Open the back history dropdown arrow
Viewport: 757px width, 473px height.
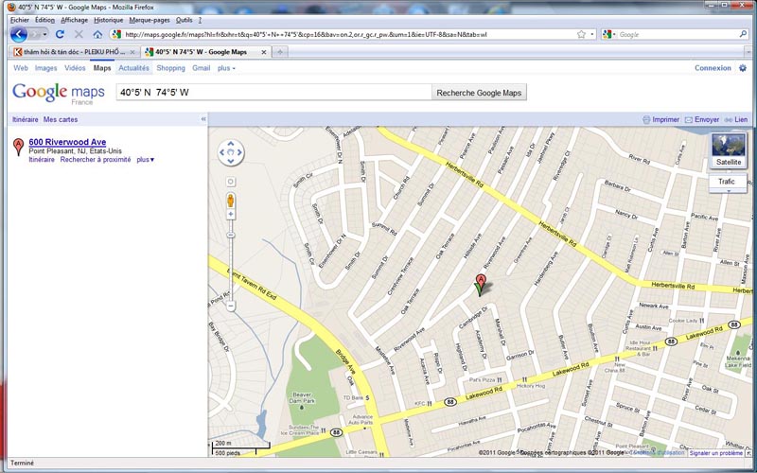pos(44,34)
